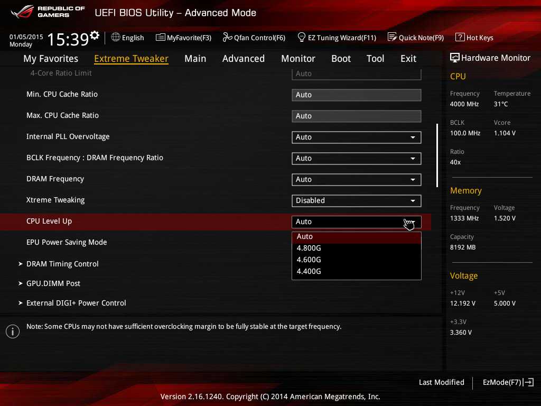Open Qfan Control fan icon
Viewport: 541px width, 406px height.
coord(227,38)
